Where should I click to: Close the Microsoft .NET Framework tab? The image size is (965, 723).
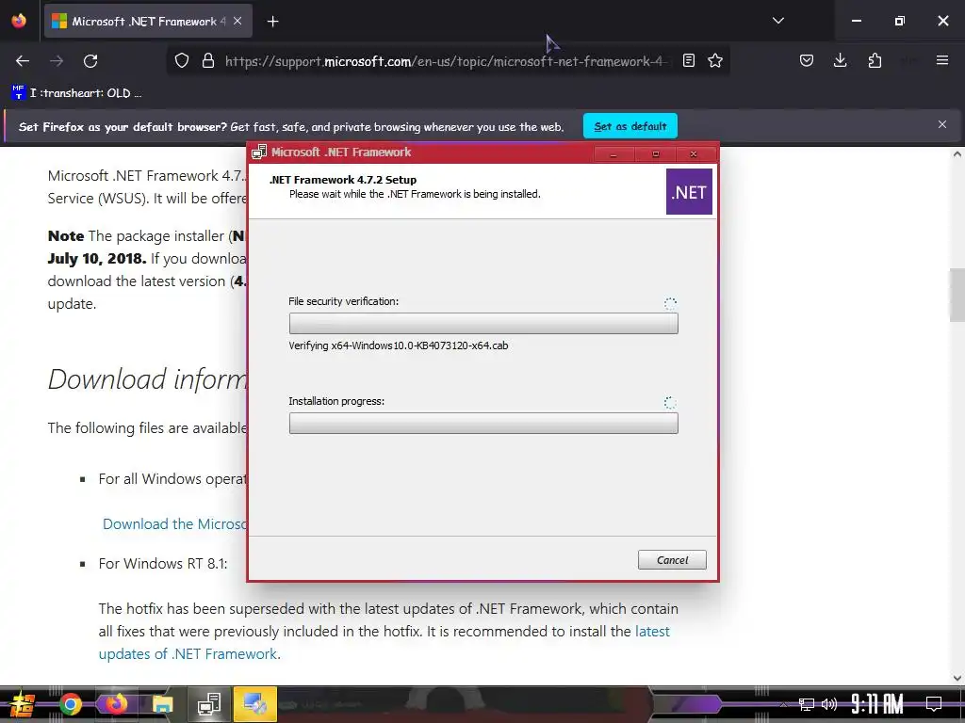click(237, 21)
